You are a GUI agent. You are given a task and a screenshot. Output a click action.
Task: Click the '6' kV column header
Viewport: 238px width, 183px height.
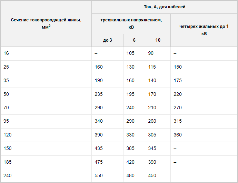coord(134,40)
